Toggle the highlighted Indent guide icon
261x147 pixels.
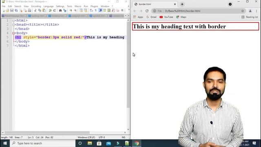point(100,11)
